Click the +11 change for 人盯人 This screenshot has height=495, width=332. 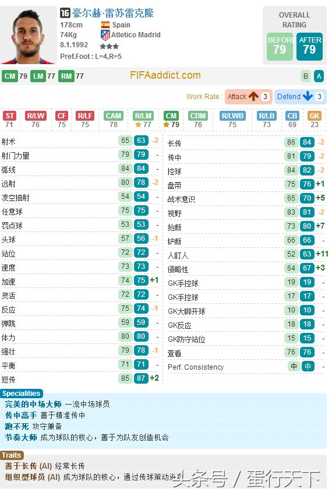[322, 254]
